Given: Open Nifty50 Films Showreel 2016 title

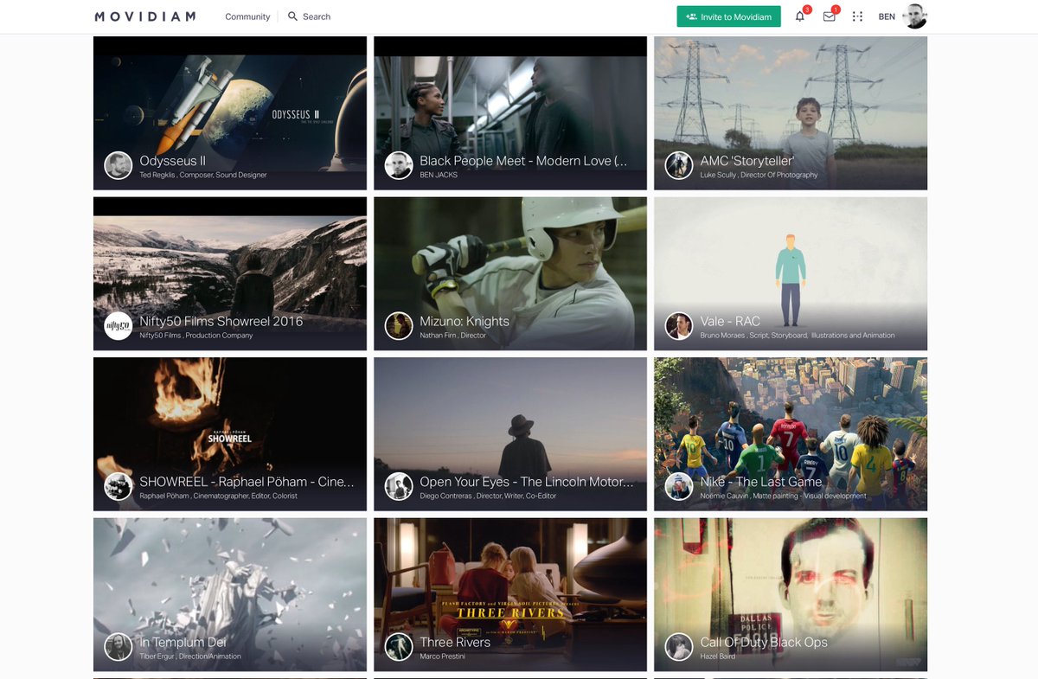Looking at the screenshot, I should pos(221,321).
